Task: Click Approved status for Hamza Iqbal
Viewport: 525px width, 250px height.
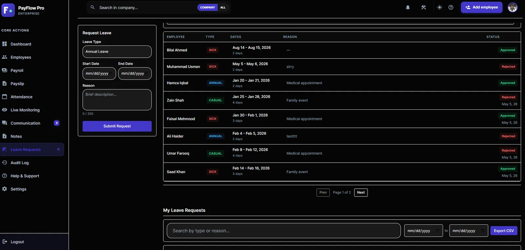Action: (x=508, y=83)
